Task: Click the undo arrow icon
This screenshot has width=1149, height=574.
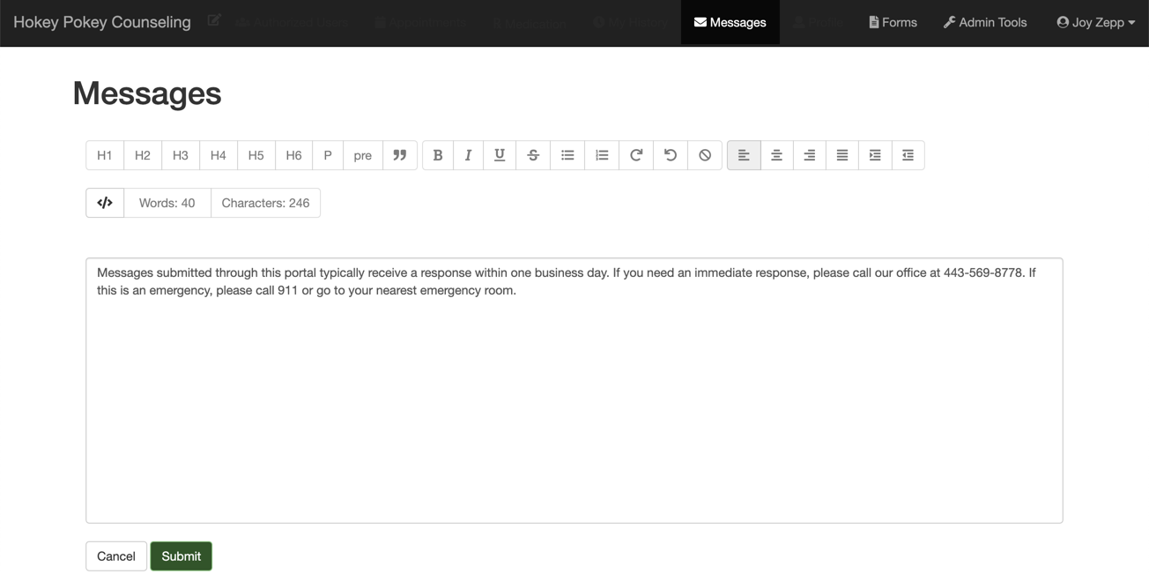Action: (671, 155)
